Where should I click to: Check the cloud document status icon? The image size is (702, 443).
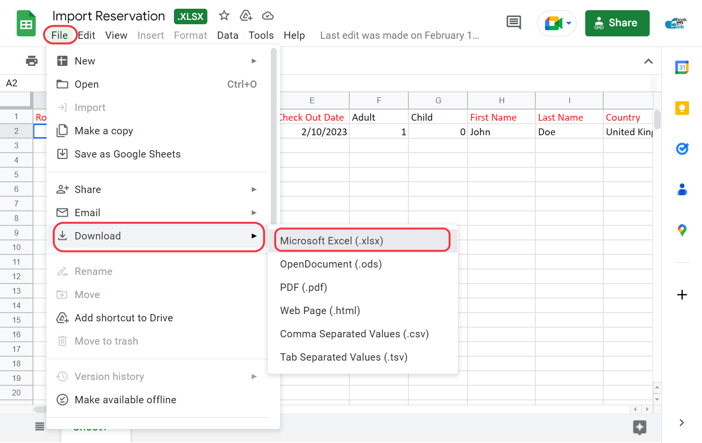click(x=268, y=16)
